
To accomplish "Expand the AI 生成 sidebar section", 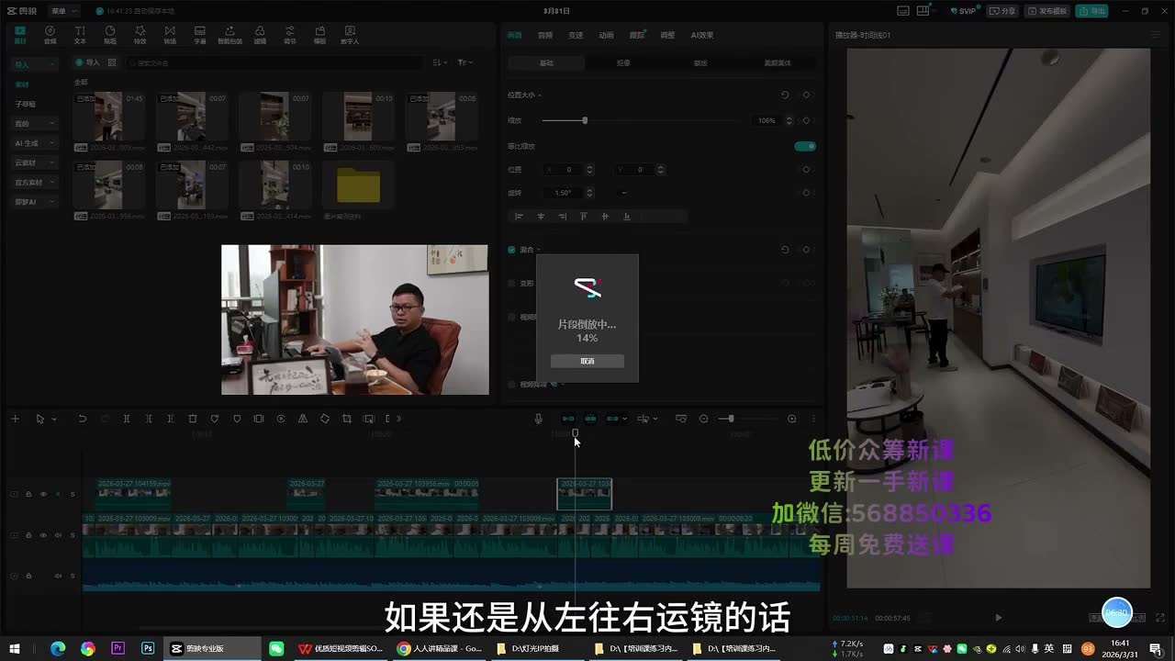I will point(35,143).
